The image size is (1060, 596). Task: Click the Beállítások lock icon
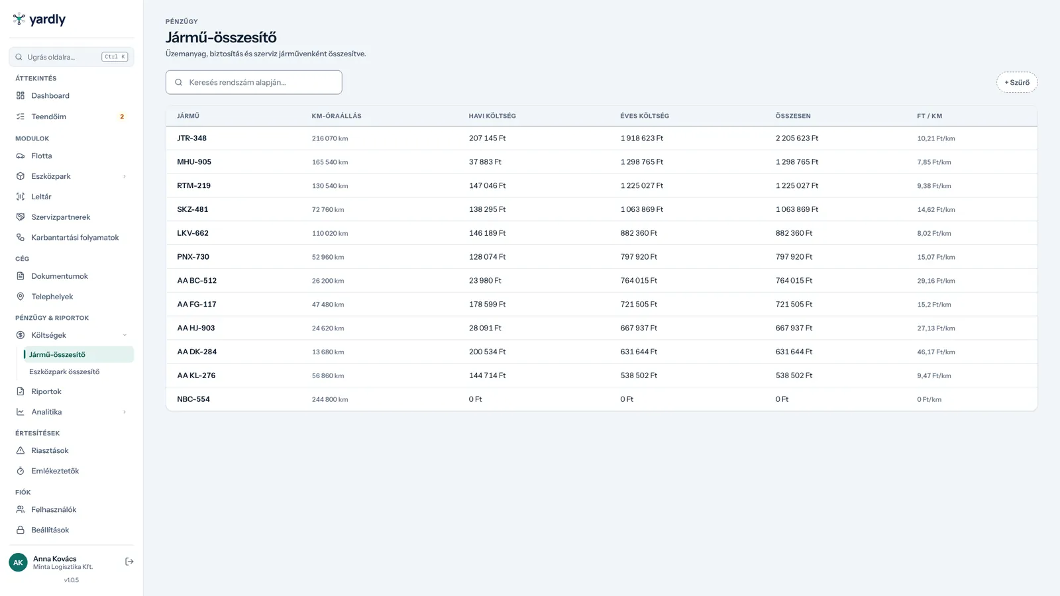point(21,530)
